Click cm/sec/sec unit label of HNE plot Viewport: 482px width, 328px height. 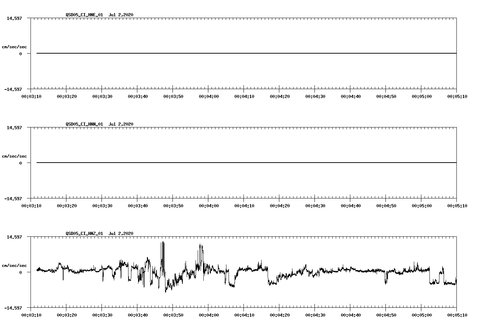click(x=14, y=47)
